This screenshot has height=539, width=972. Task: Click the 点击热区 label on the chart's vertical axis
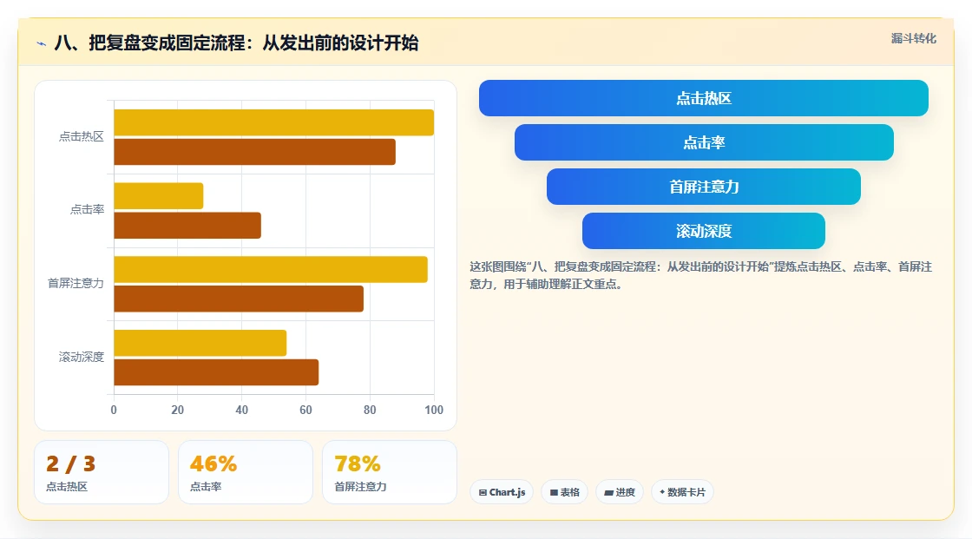tap(82, 136)
